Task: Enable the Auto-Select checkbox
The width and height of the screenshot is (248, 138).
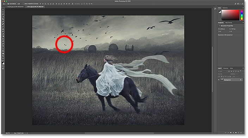Action: [x=8, y=4]
